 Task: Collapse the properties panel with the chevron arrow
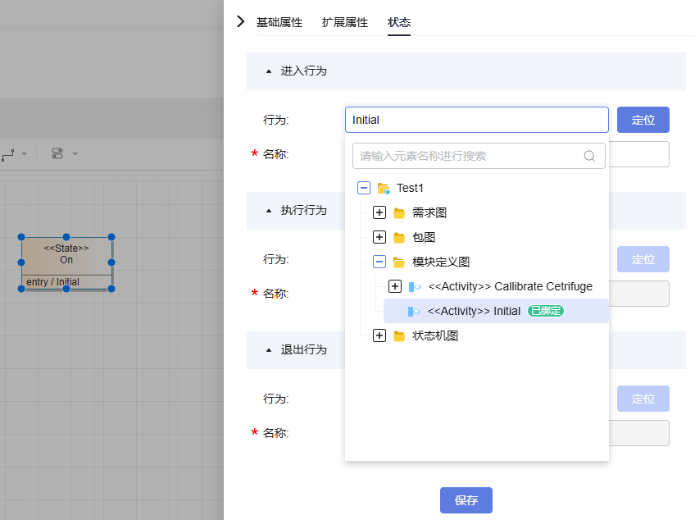[x=240, y=21]
